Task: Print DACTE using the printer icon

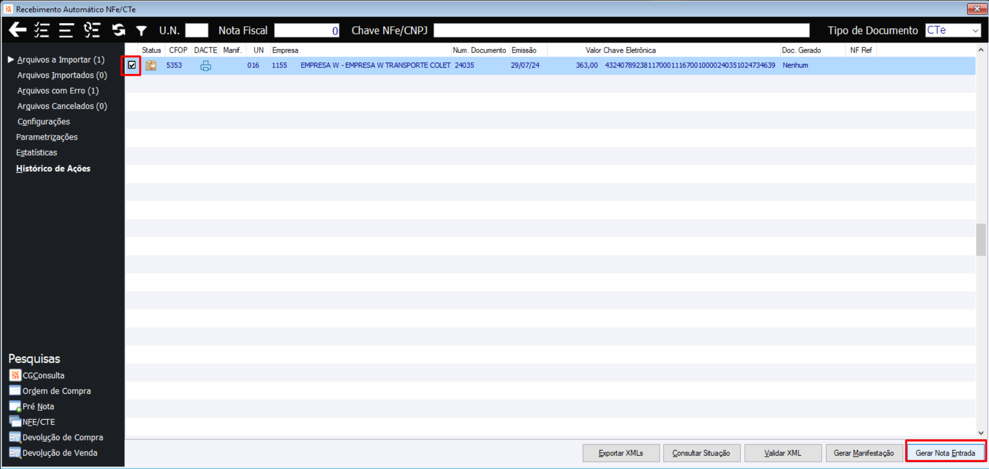Action: 205,65
